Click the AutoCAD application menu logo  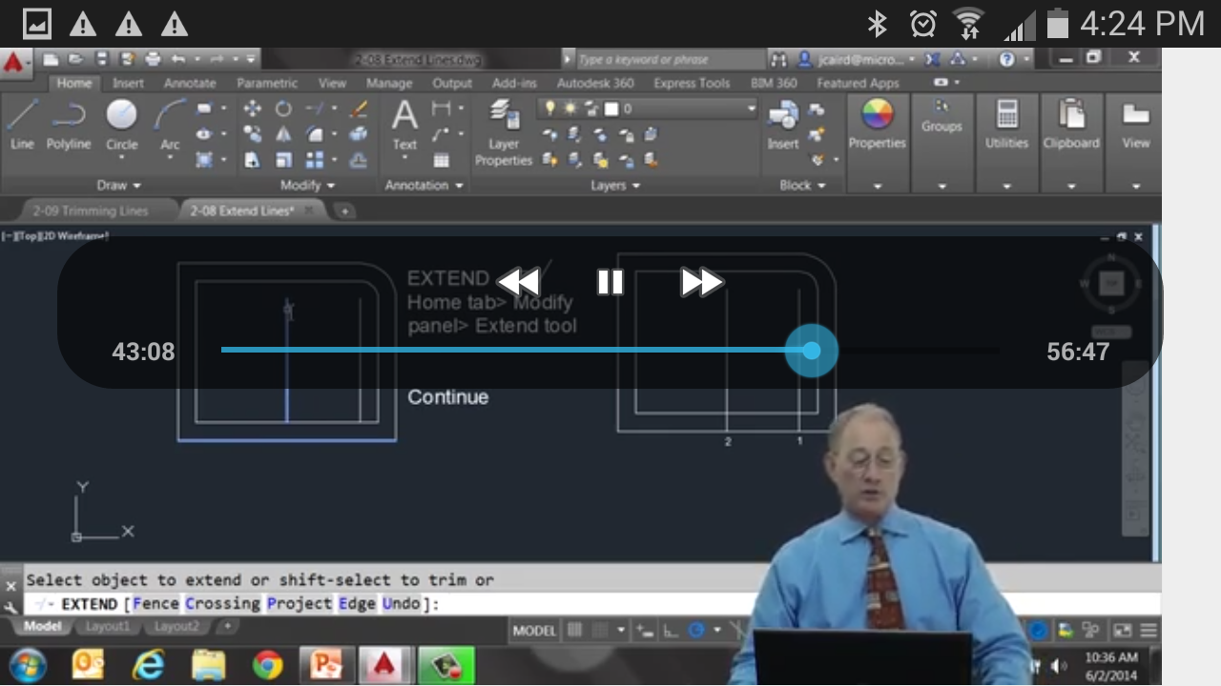click(x=13, y=64)
